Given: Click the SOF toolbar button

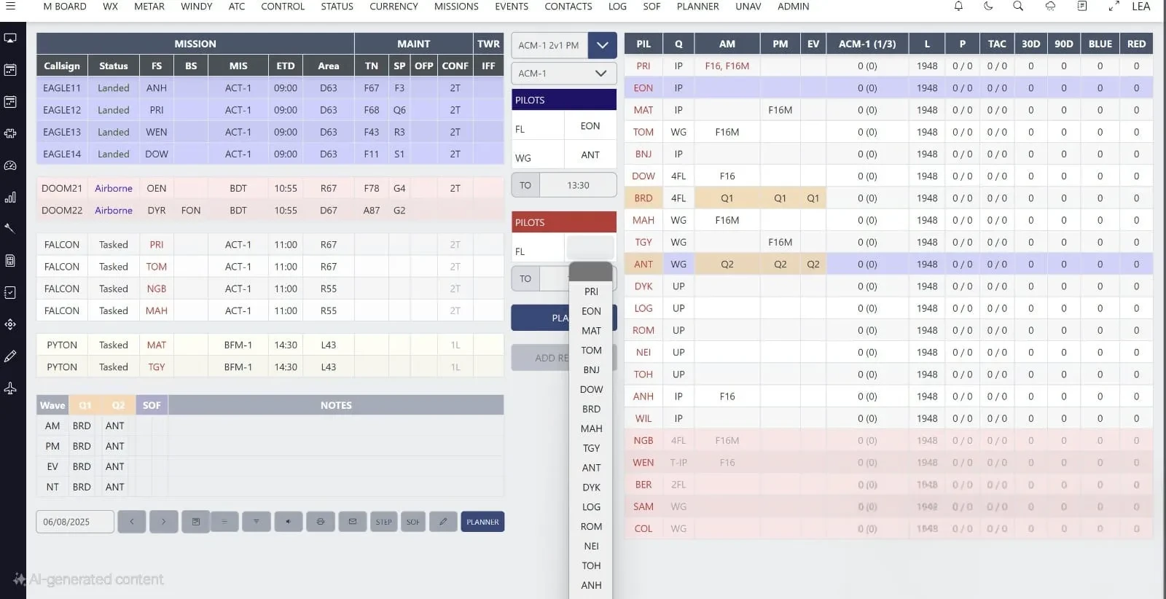Looking at the screenshot, I should pyautogui.click(x=413, y=522).
